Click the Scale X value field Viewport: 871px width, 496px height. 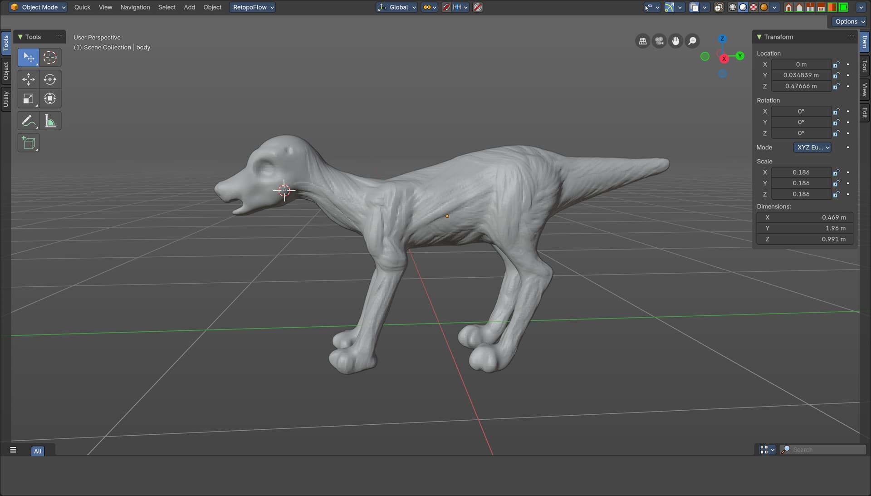(801, 172)
